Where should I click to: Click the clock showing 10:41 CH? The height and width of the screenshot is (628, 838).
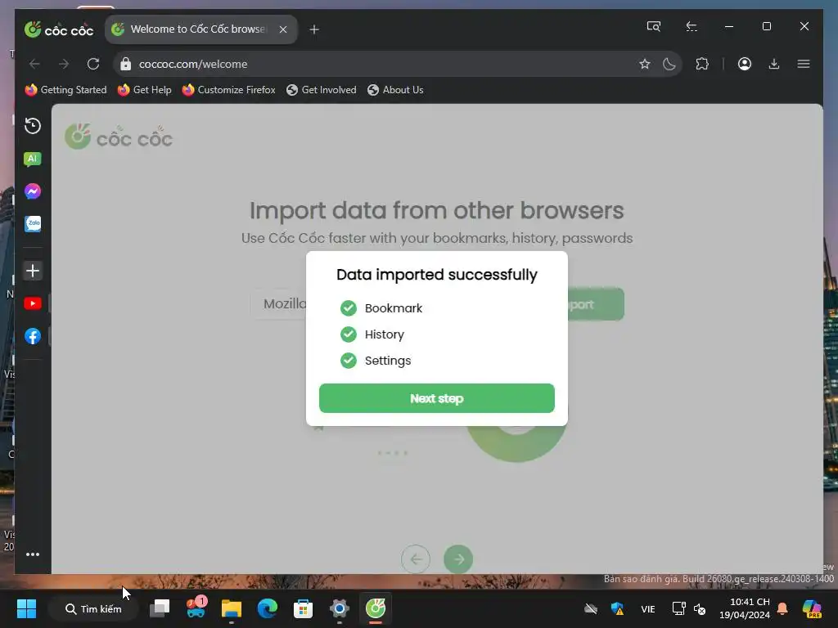click(745, 608)
